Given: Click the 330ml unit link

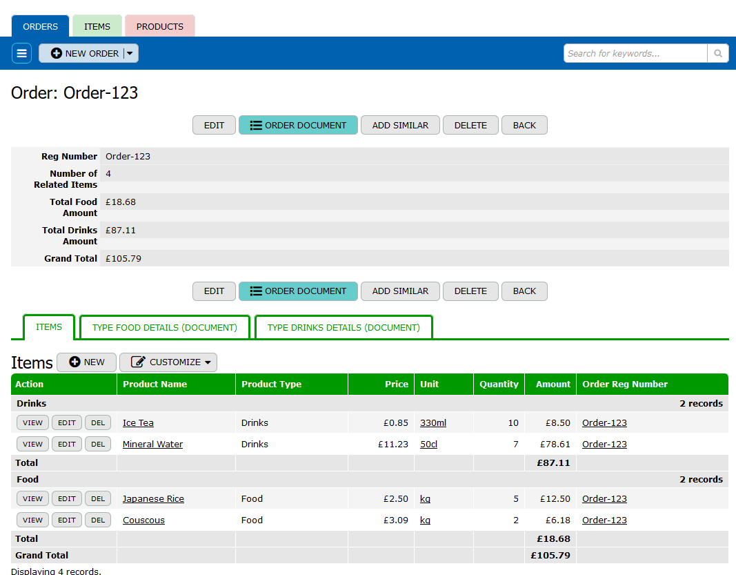Looking at the screenshot, I should tap(432, 422).
